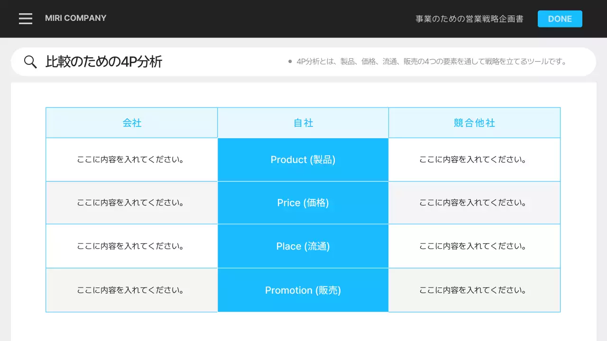The height and width of the screenshot is (341, 607).
Task: Click the placeholder text right of Product
Action: point(473,160)
